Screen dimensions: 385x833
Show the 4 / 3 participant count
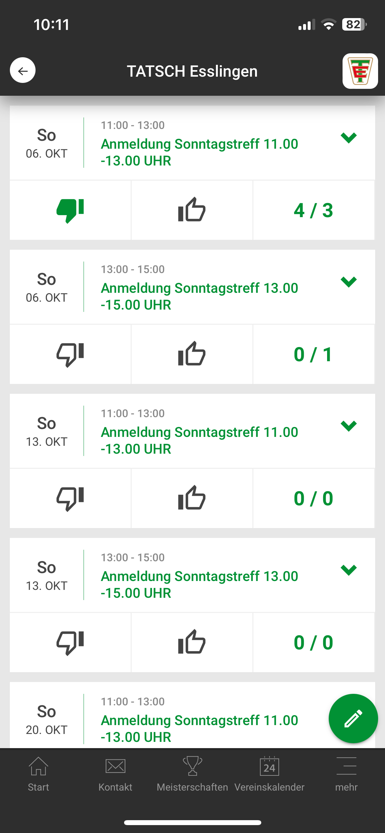pos(313,210)
